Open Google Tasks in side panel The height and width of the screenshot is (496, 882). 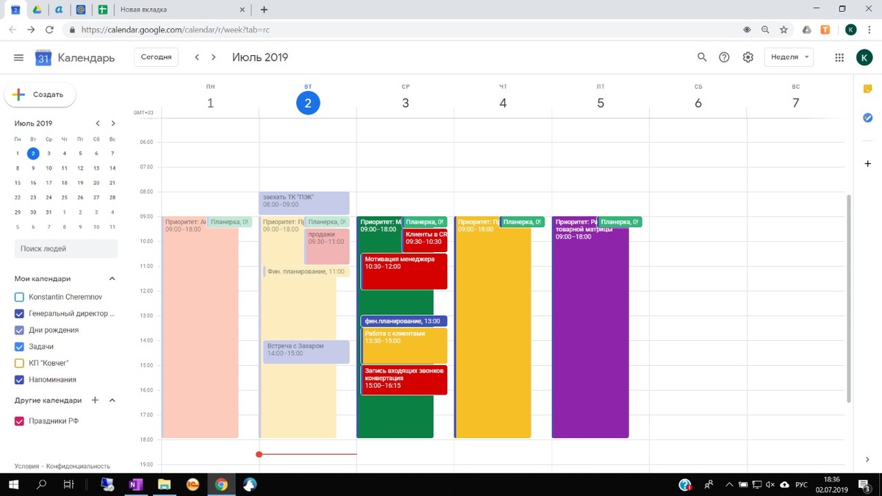coord(867,118)
